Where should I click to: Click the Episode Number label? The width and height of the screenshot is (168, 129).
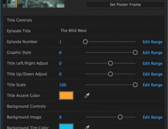click(x=22, y=42)
